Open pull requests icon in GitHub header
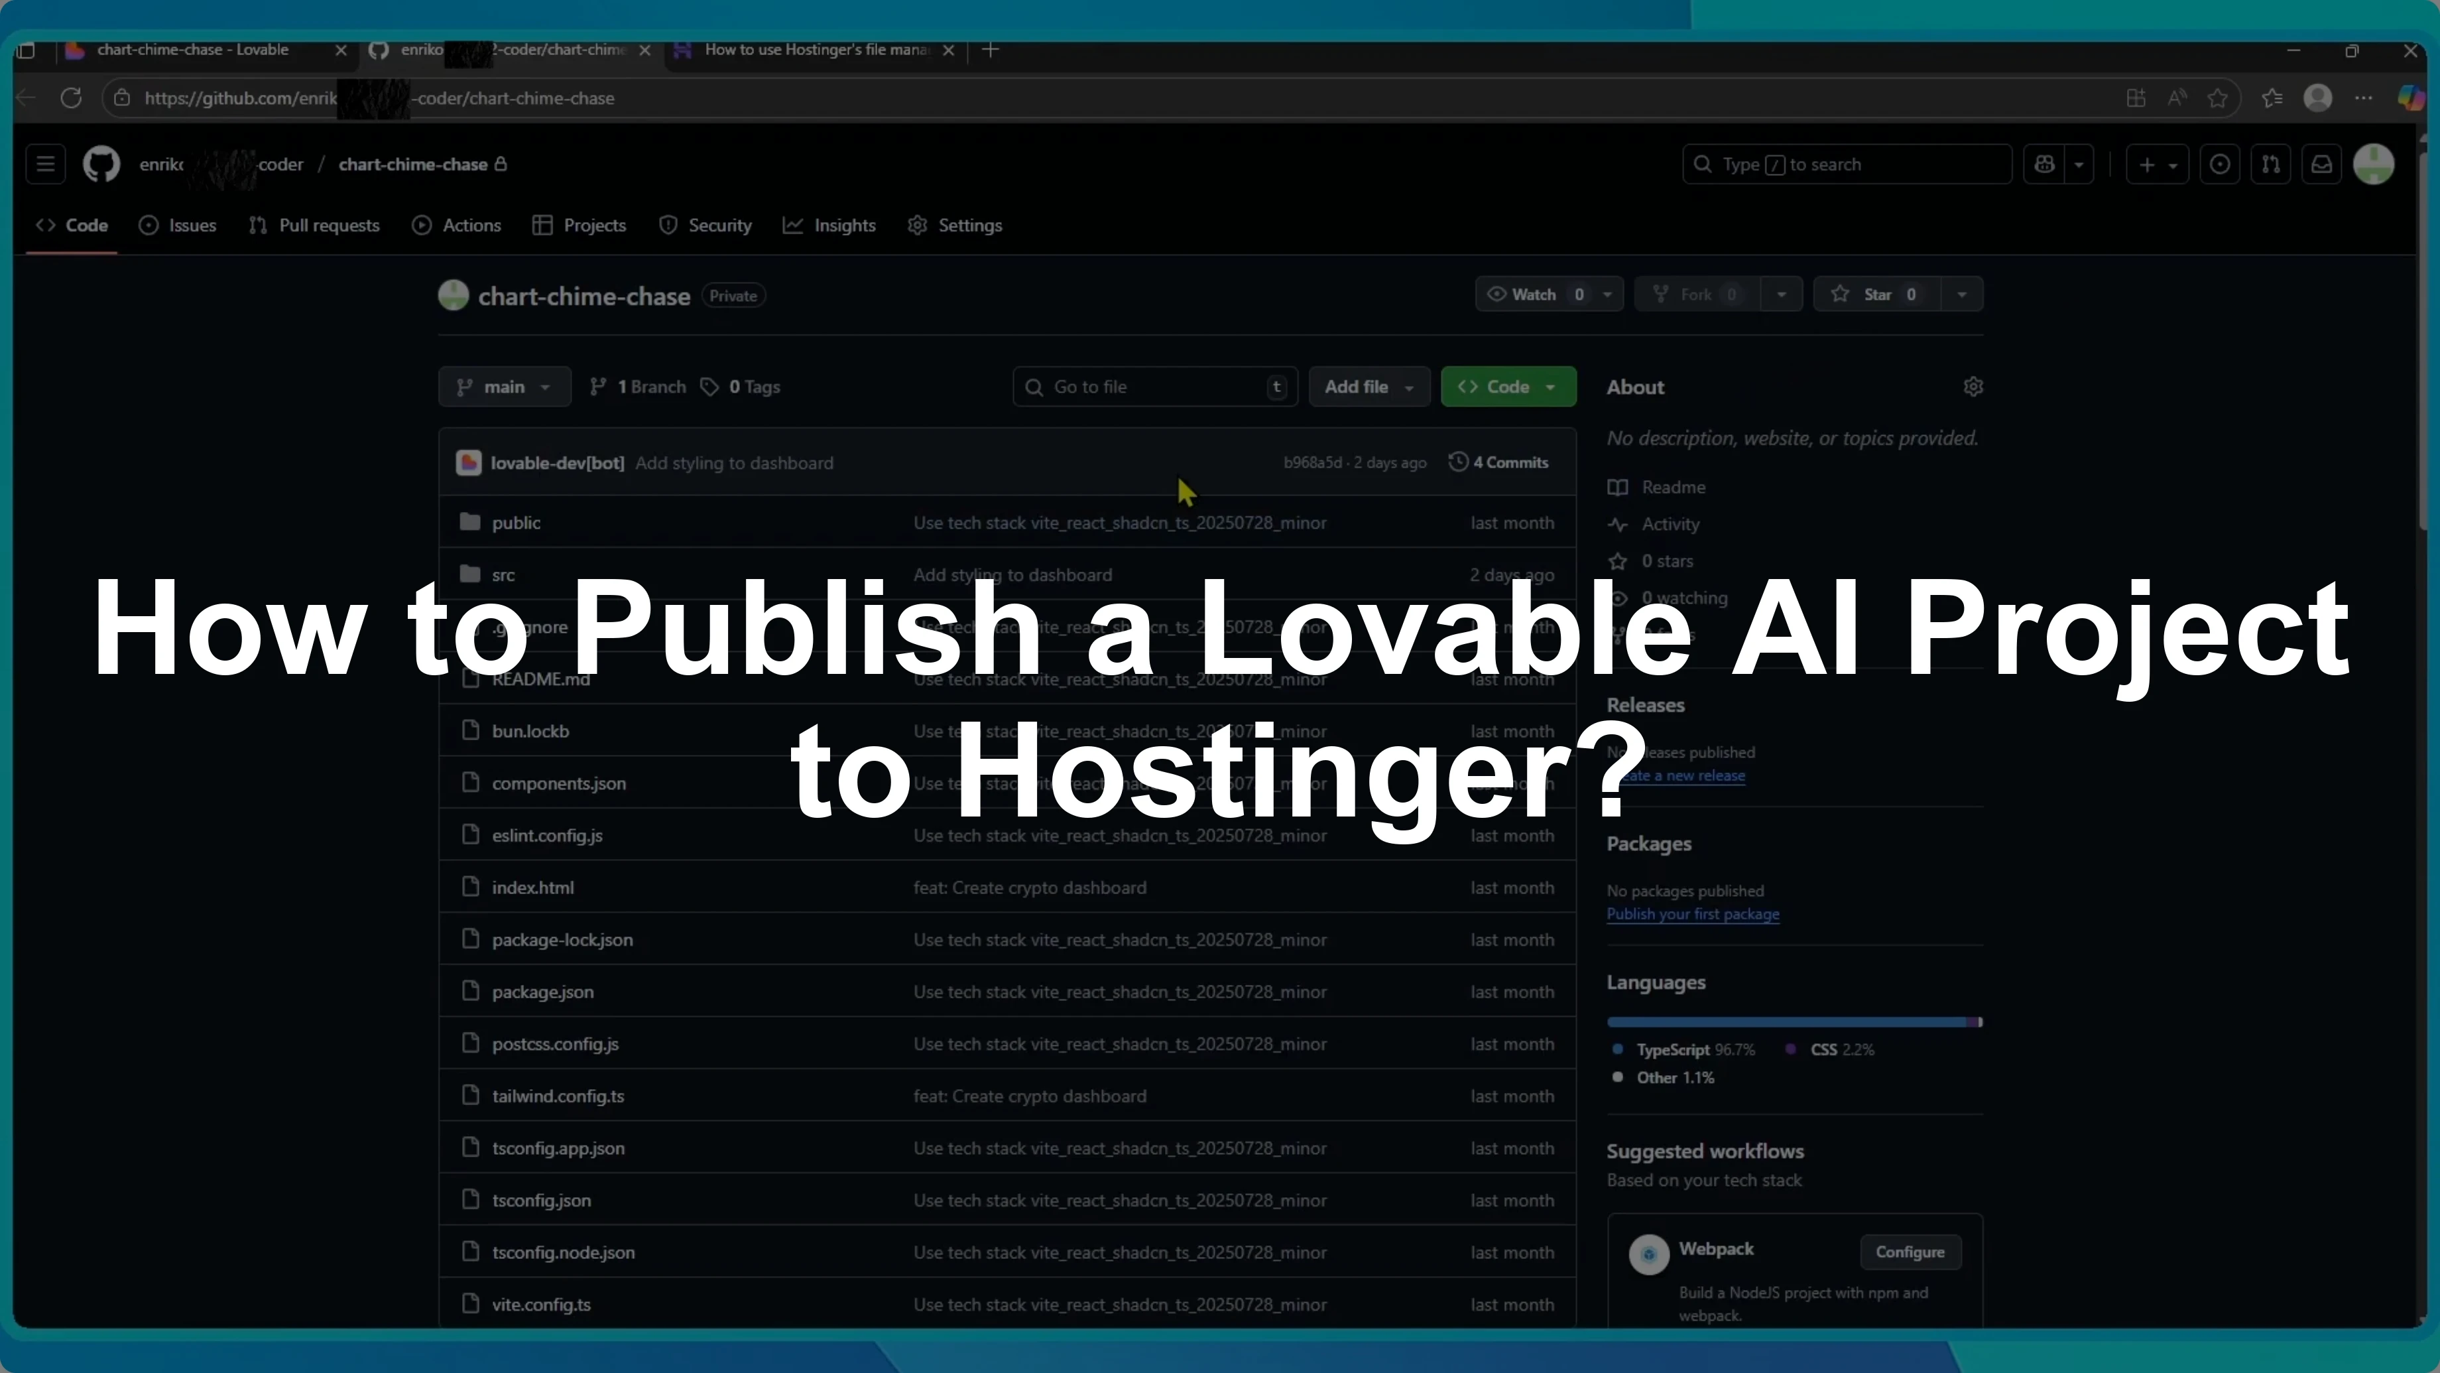Screen dimensions: 2440x1373 (2270, 164)
